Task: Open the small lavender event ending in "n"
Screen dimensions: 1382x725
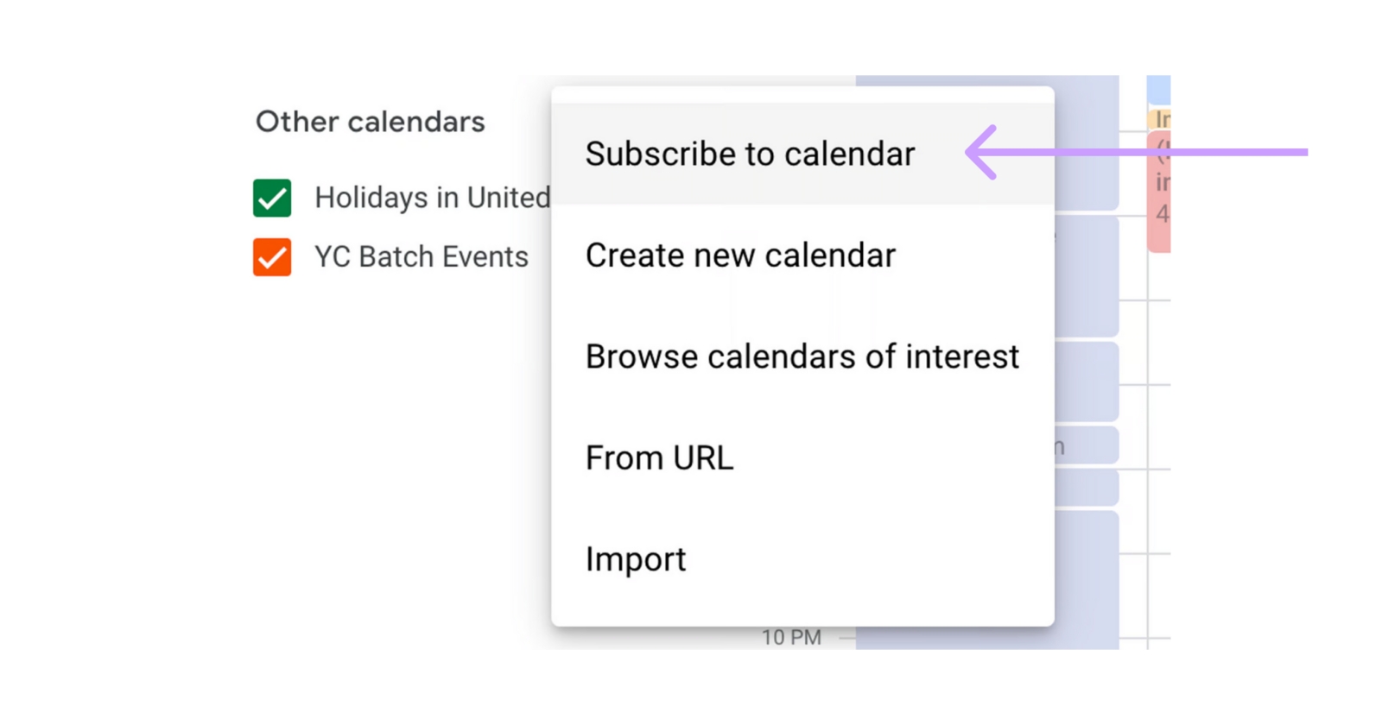Action: click(1086, 445)
